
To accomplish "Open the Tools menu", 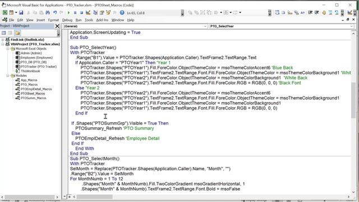I will (x=89, y=20).
